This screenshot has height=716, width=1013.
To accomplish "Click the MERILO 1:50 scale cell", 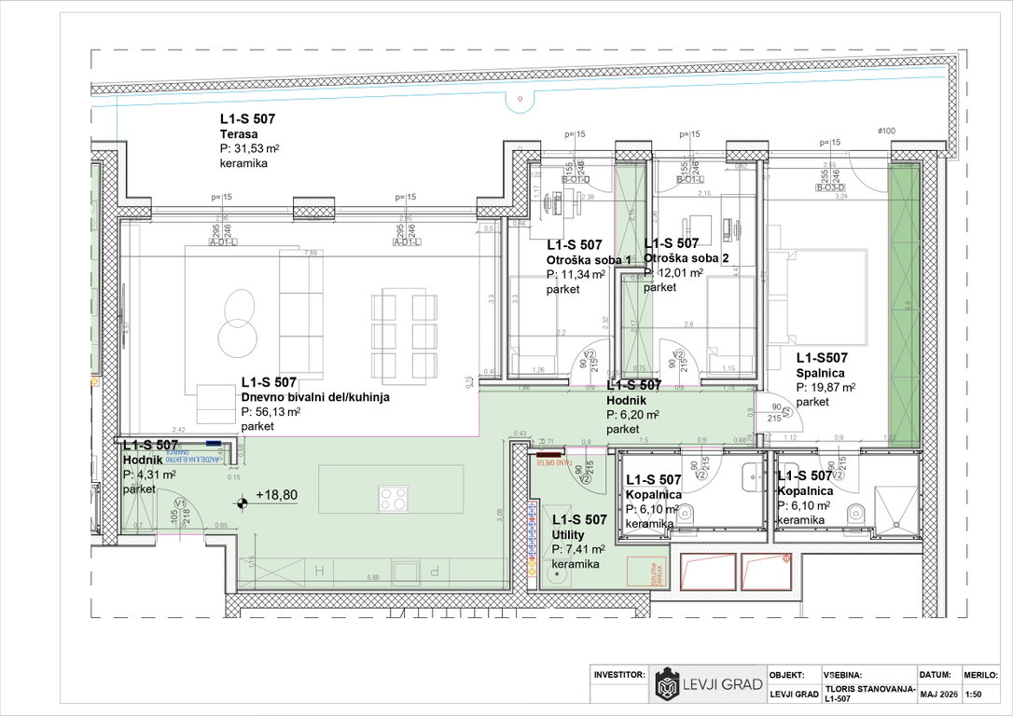I will click(980, 685).
